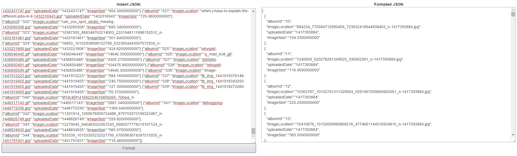
Task: Click "can_you_spot_whats_missing-" in the input
Action: coord(88,22)
